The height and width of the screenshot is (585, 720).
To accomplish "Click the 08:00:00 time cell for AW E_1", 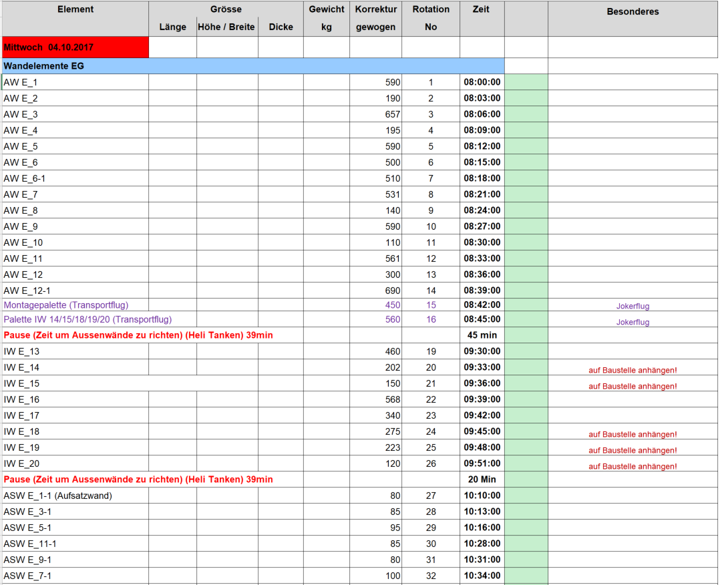I will (x=481, y=82).
